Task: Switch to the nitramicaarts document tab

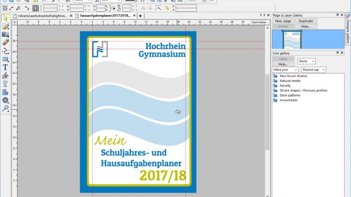Action: coord(42,16)
